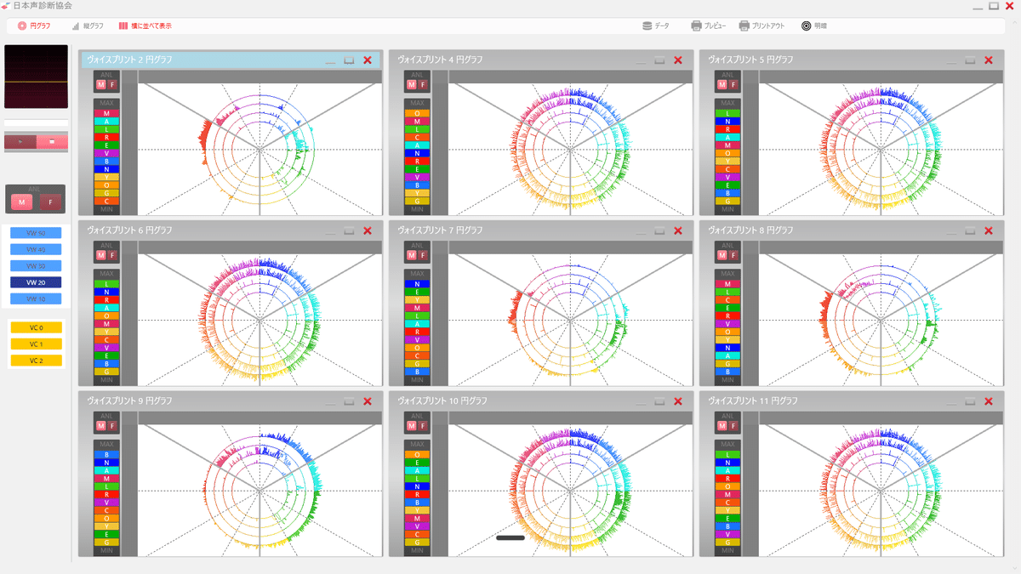Viewport: 1021px width, 574px height.
Task: Click blue B swatch atop ヴォイスプリント 9 list
Action: [x=106, y=453]
